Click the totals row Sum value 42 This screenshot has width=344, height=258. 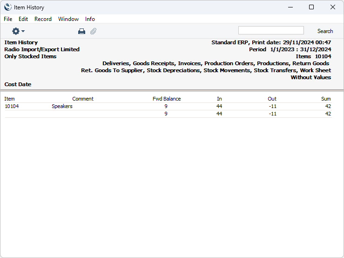pyautogui.click(x=328, y=114)
